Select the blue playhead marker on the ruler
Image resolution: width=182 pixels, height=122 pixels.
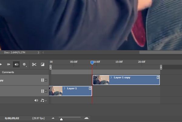pyautogui.click(x=92, y=62)
